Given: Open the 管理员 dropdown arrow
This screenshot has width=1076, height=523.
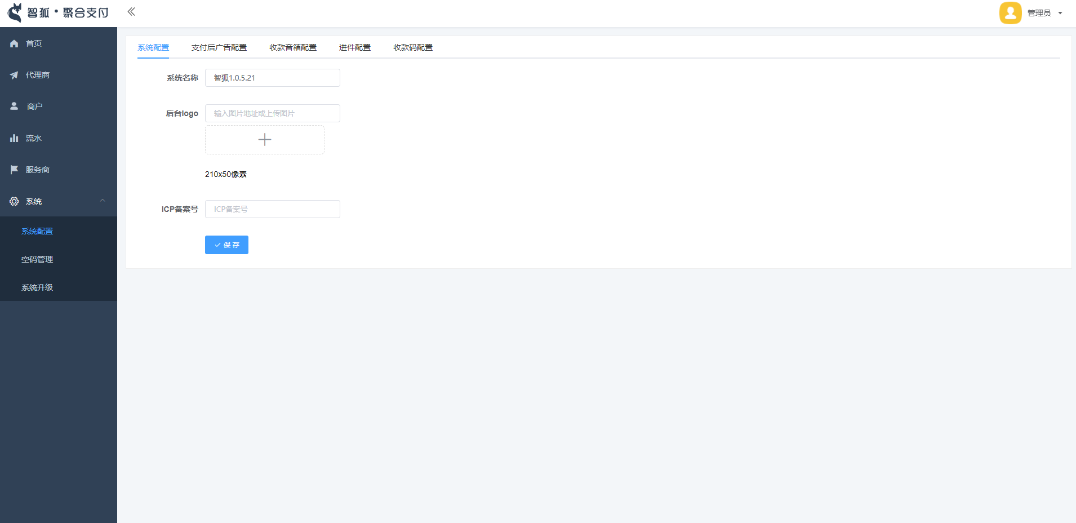Looking at the screenshot, I should (1060, 13).
